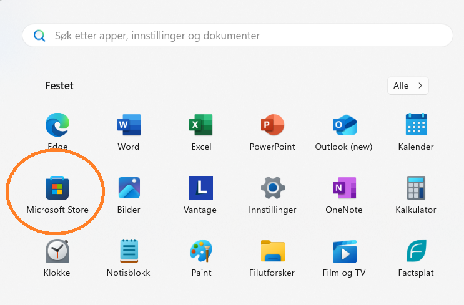The height and width of the screenshot is (305, 464).
Task: Open the Excel app icon
Action: pyautogui.click(x=201, y=125)
